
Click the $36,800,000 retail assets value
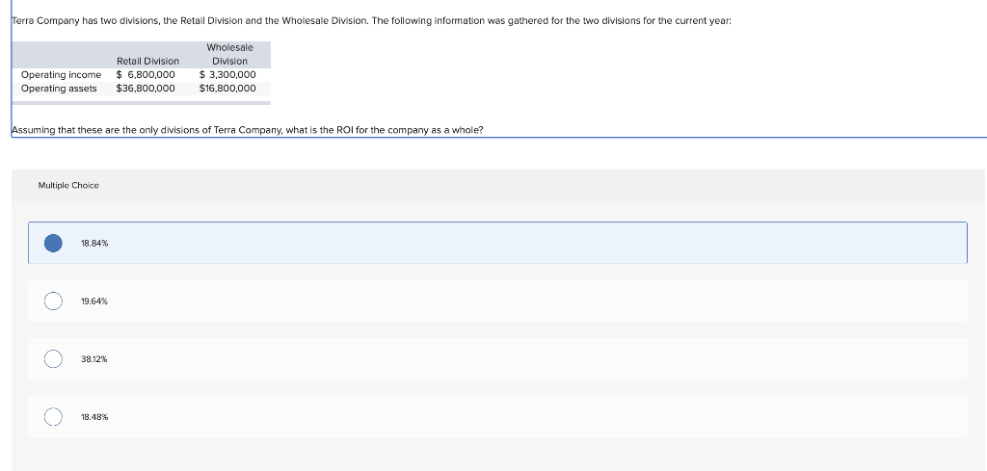(146, 89)
